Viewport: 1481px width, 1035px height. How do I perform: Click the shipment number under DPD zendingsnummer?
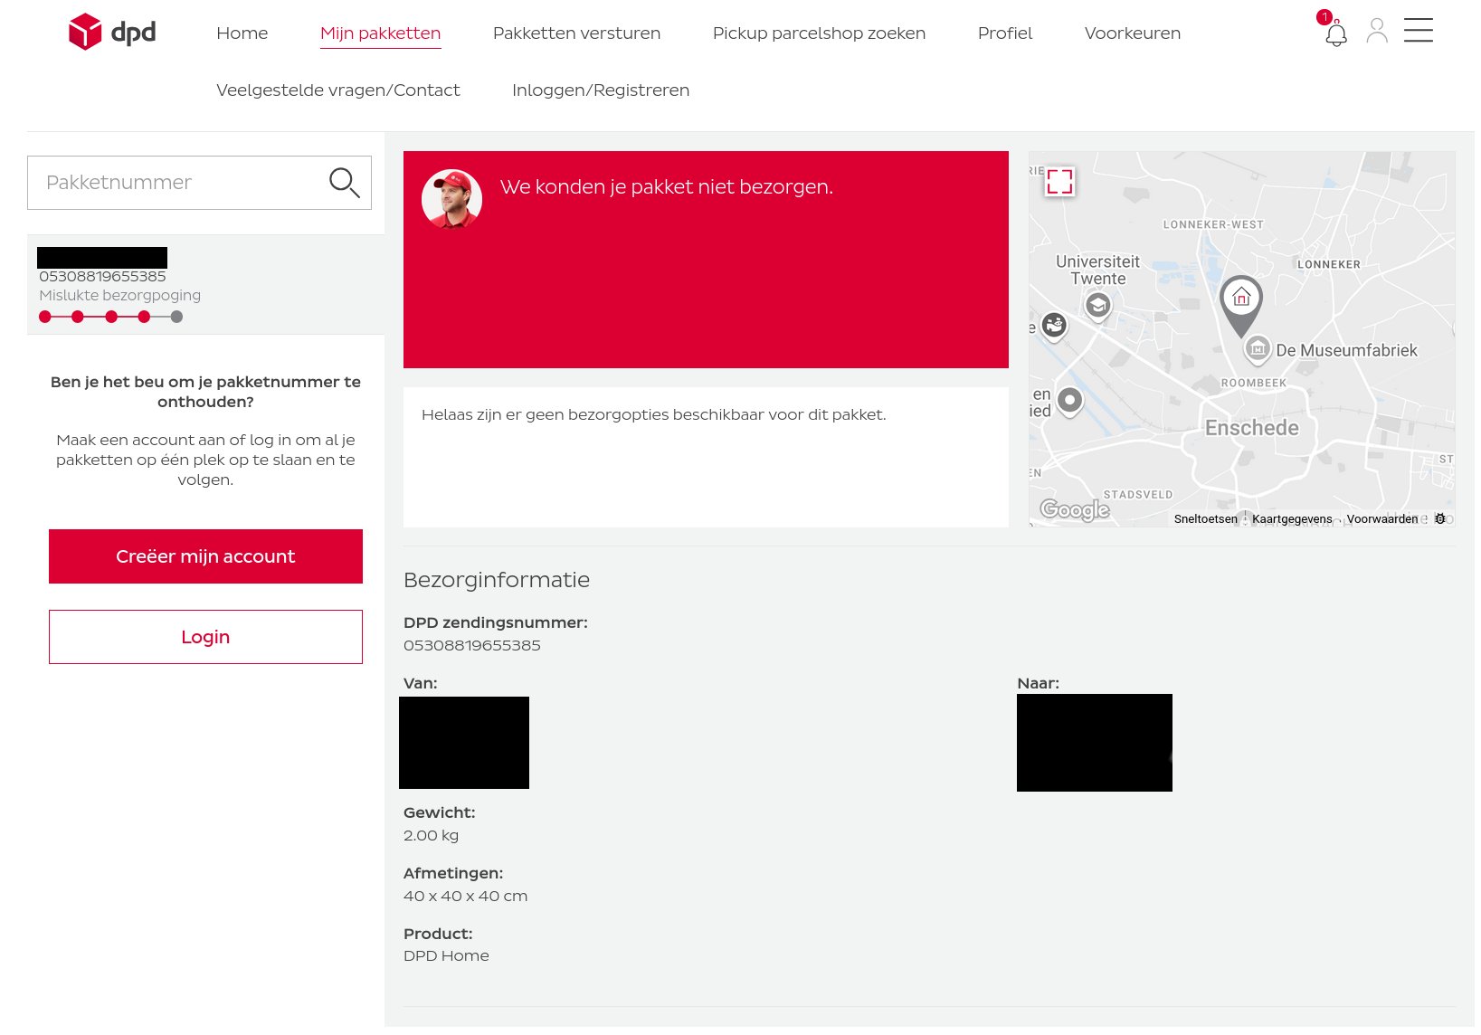click(472, 646)
